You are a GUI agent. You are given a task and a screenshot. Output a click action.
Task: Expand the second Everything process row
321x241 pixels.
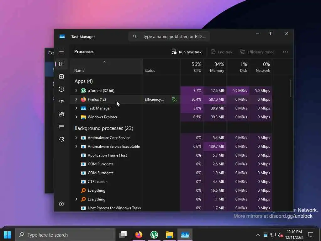point(76,199)
